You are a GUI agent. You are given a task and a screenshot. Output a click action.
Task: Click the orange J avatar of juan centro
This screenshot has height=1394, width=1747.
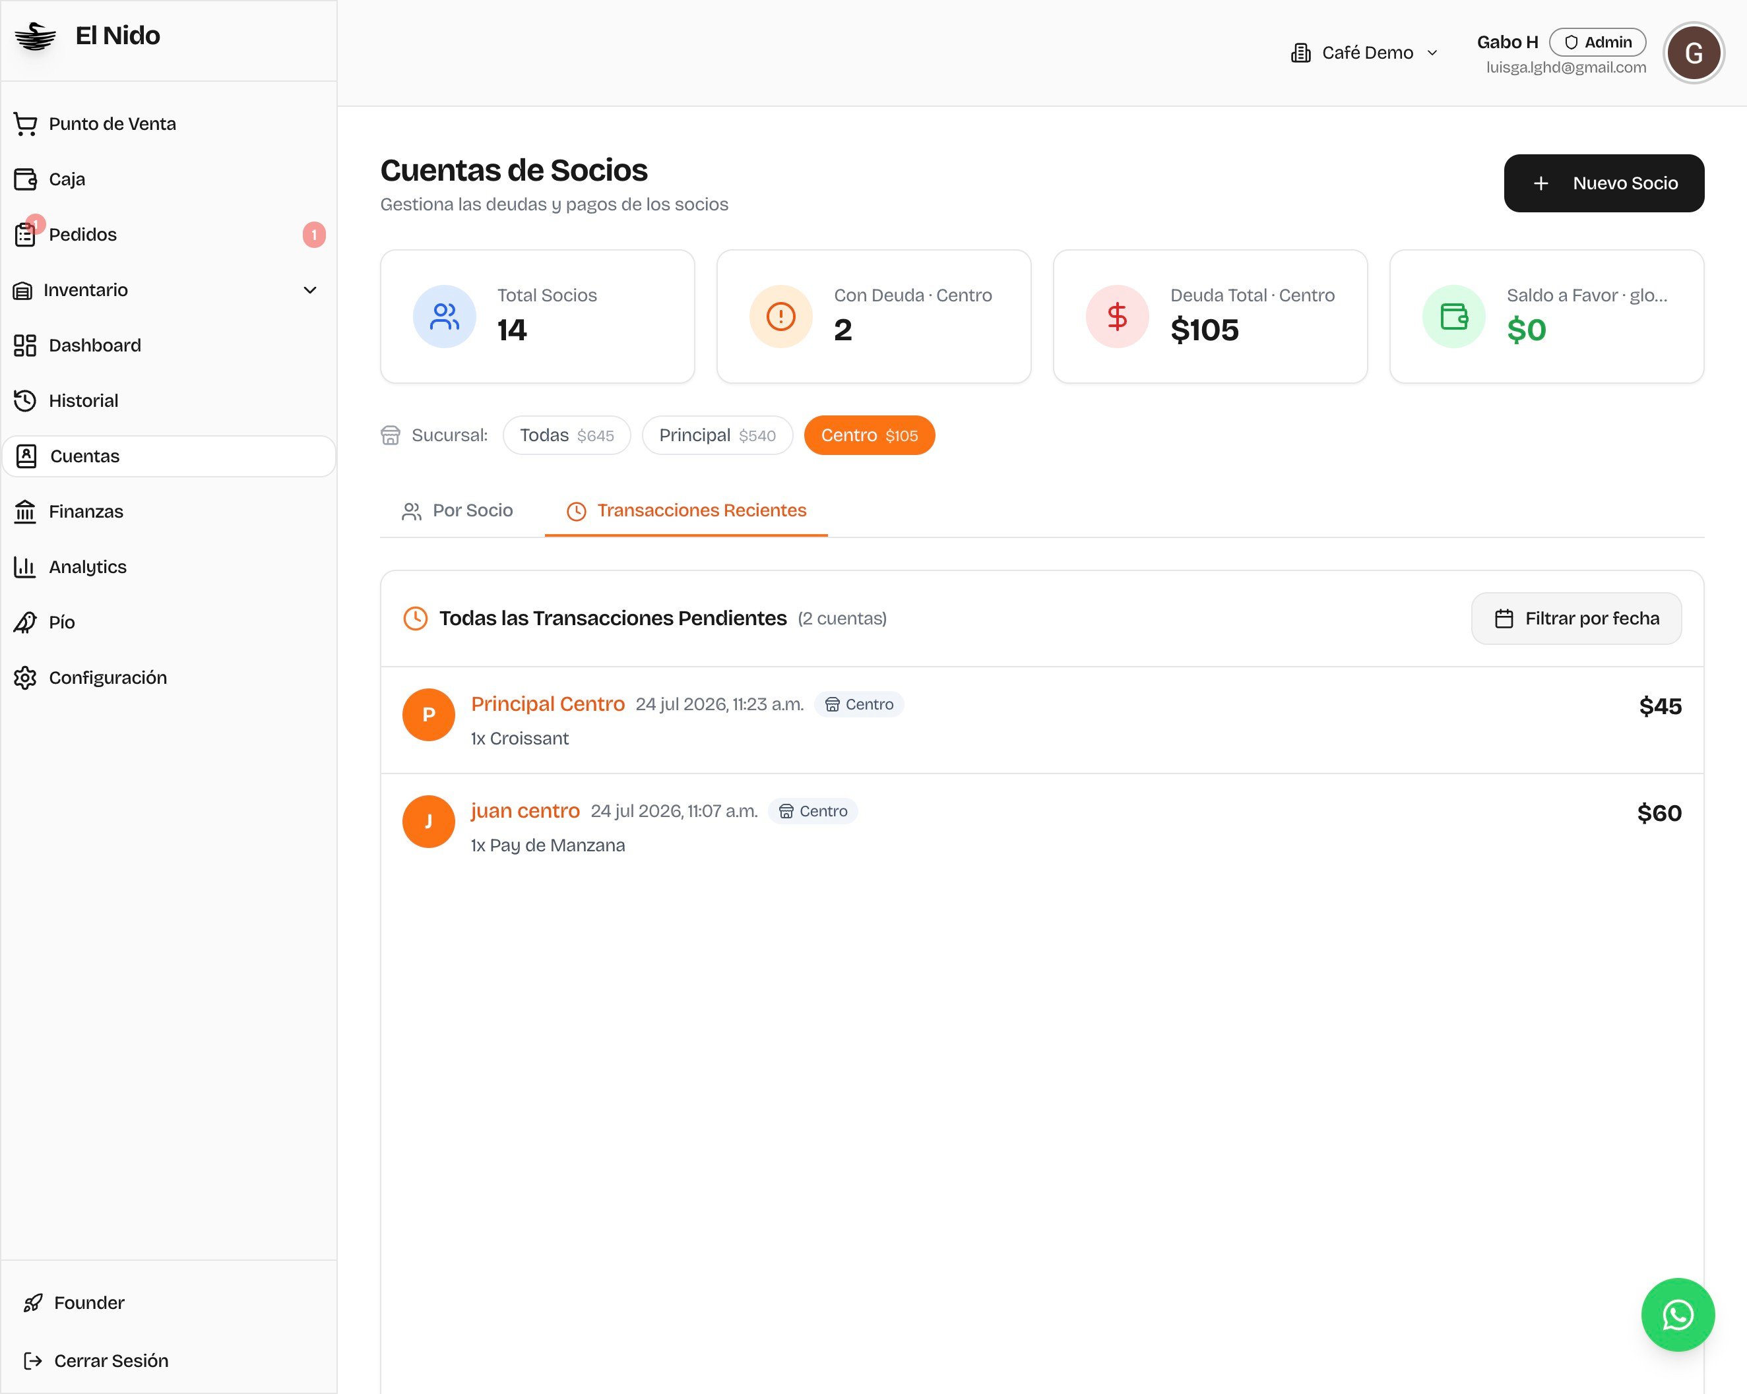point(429,822)
